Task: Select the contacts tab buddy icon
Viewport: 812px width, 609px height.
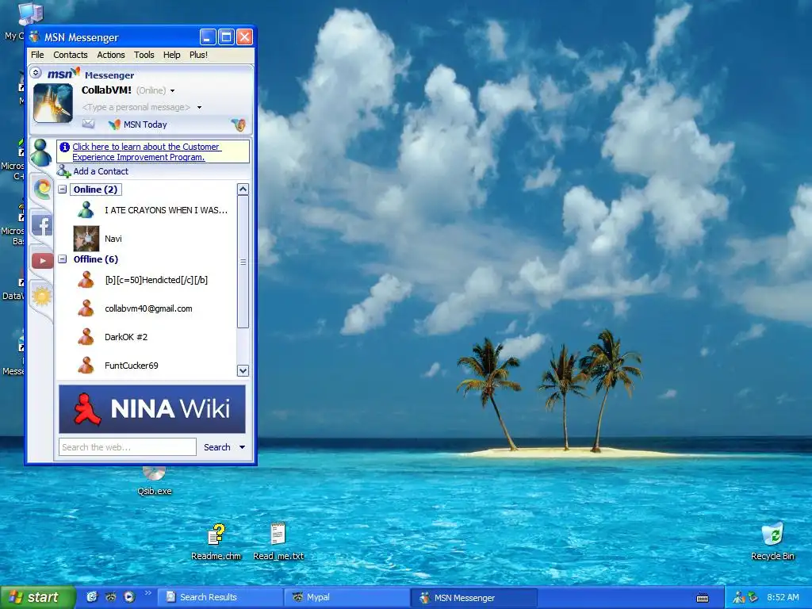Action: click(41, 152)
